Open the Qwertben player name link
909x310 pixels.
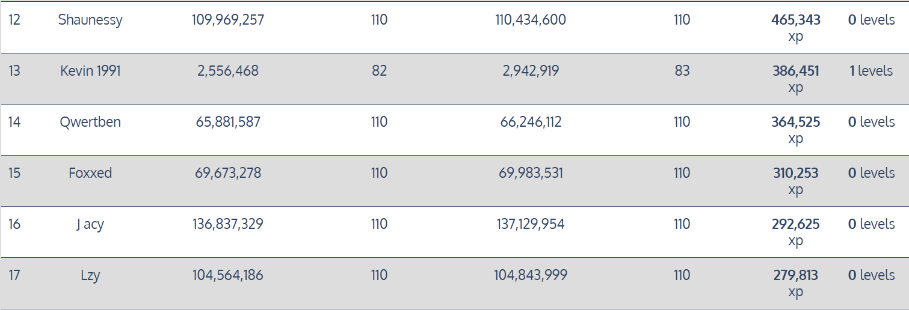click(x=90, y=122)
